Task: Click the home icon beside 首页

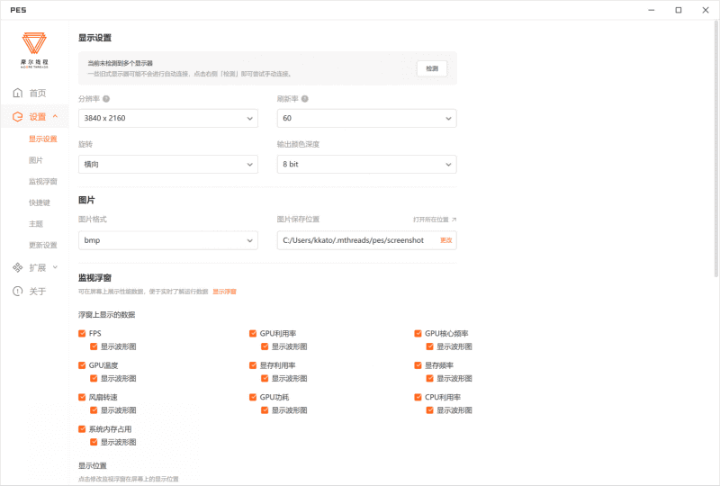Action: click(x=17, y=93)
